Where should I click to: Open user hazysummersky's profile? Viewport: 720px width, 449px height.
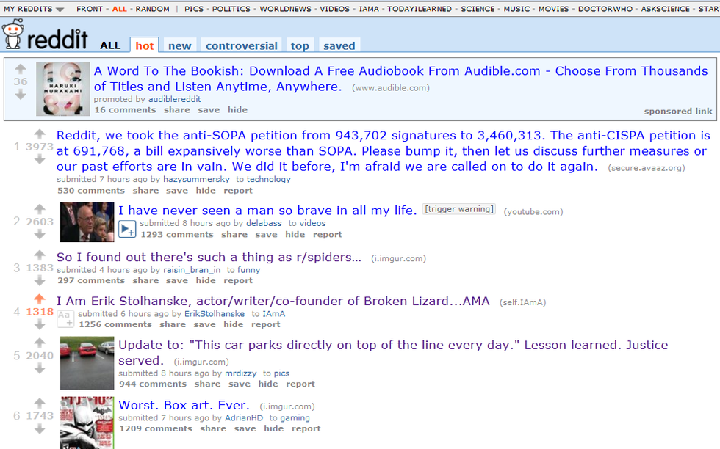196,179
